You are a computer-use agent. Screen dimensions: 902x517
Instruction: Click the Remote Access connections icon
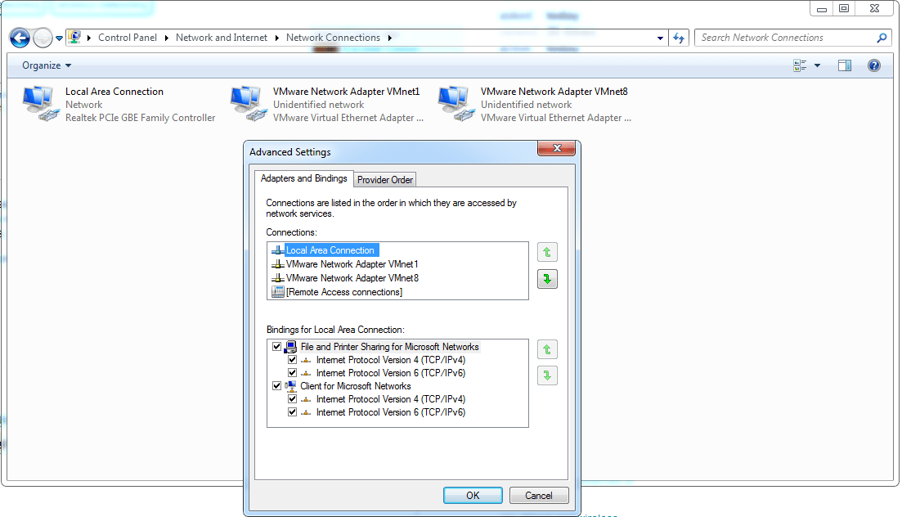pos(278,292)
